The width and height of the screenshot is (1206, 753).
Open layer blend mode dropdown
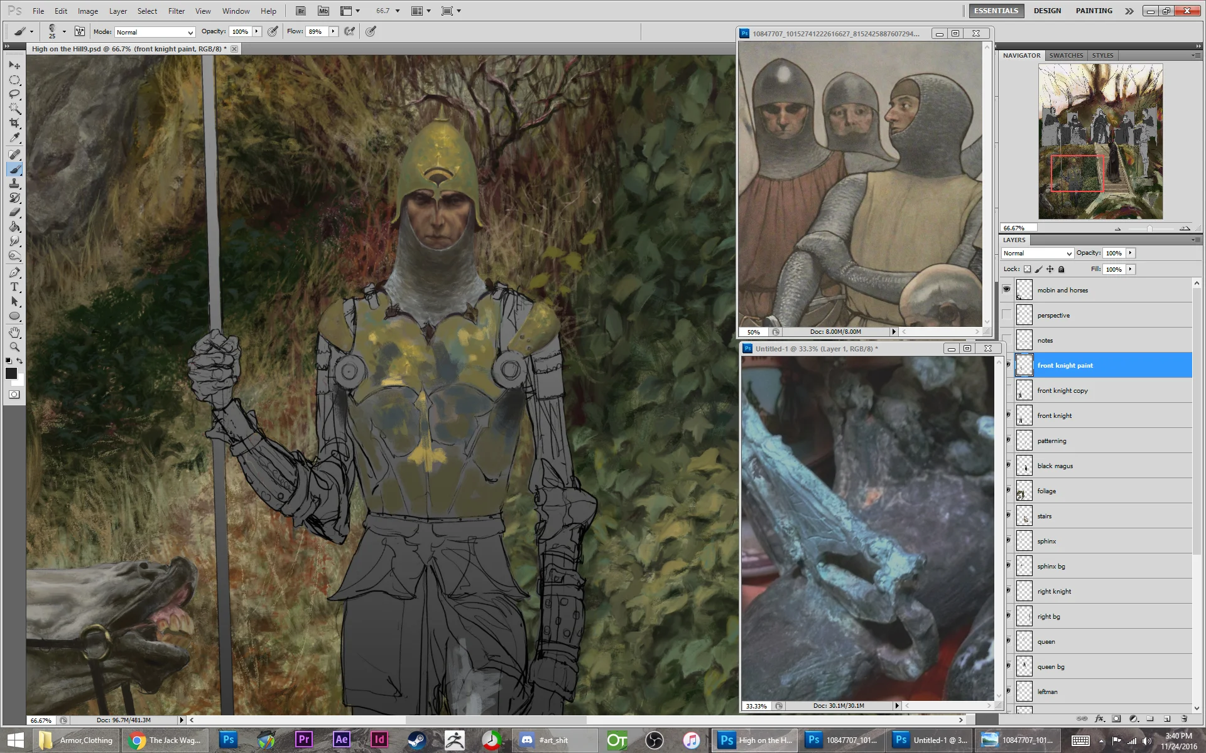(1037, 254)
